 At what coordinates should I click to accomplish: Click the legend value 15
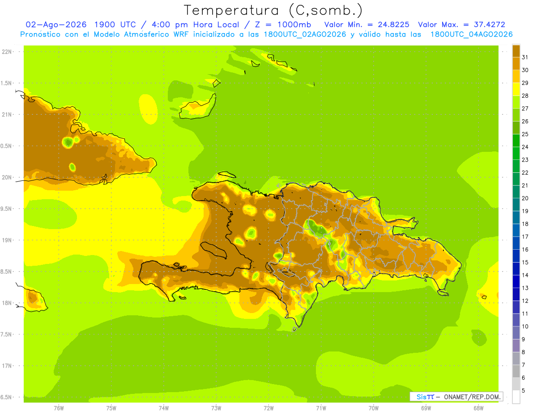pyautogui.click(x=525, y=262)
